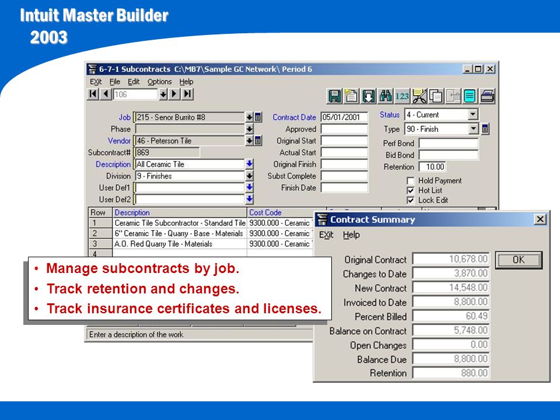Click detail icon next to Job field

tap(258, 117)
